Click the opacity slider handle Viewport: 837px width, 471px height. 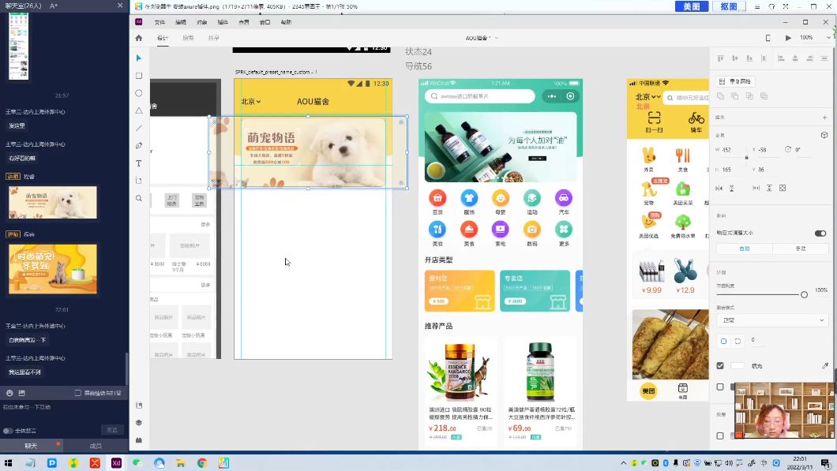[804, 294]
